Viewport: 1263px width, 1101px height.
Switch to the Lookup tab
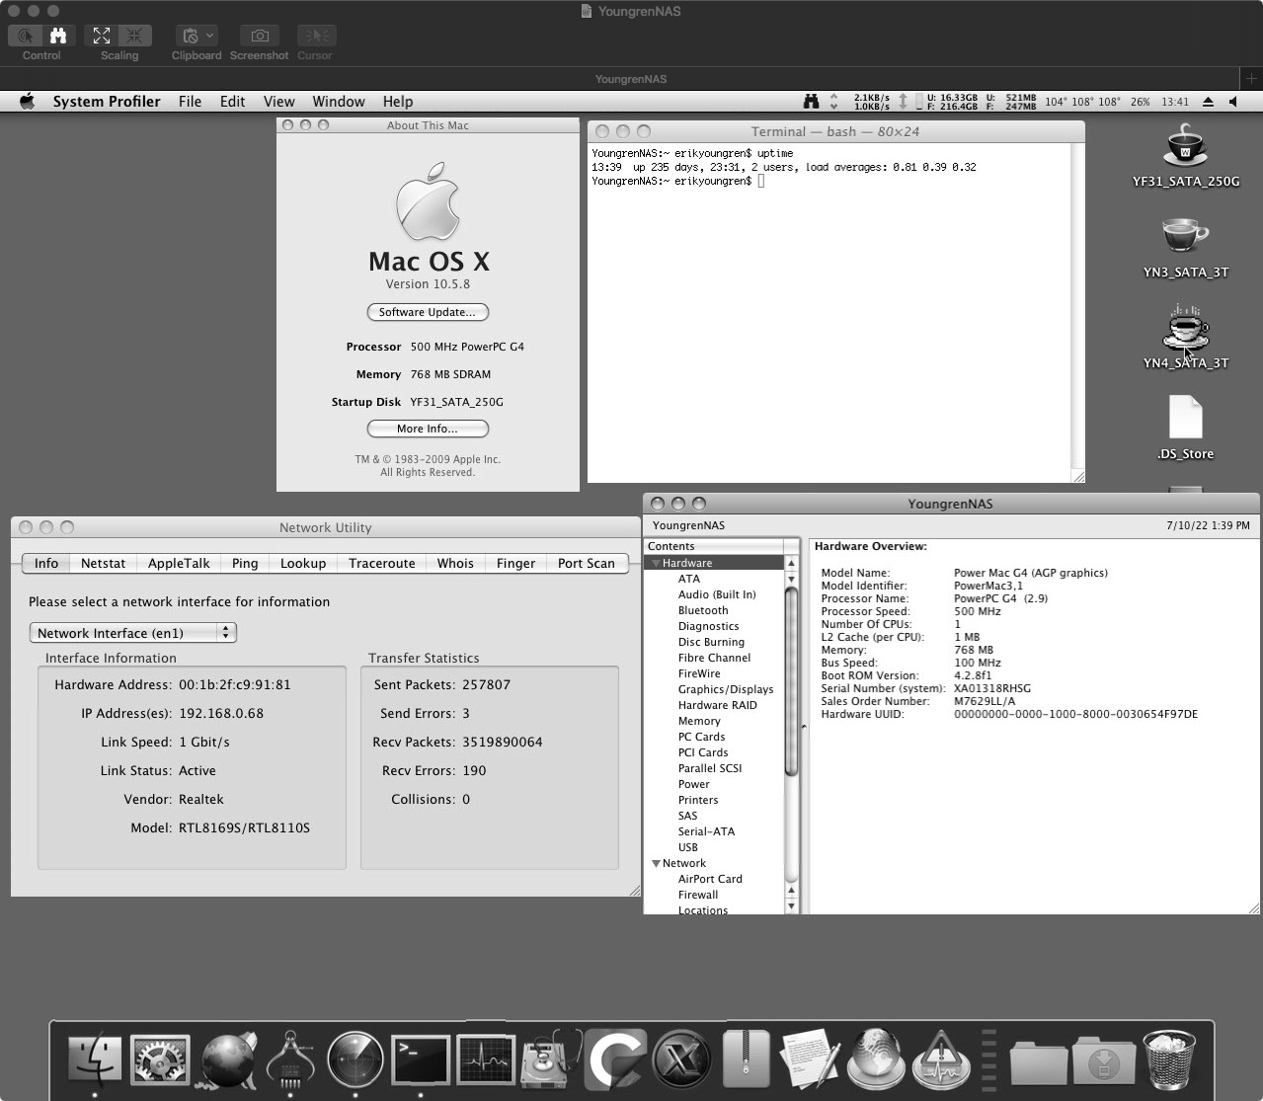(x=303, y=563)
